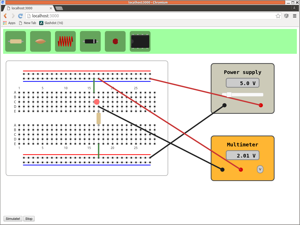Click the Multimeter title label
This screenshot has width=300, height=225.
pos(243,145)
